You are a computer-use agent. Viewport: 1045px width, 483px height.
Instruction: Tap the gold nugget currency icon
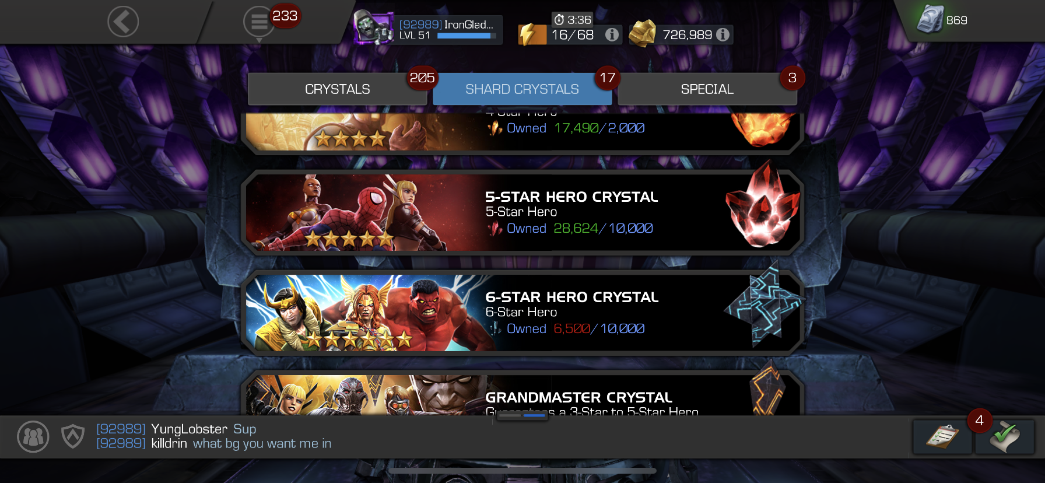(642, 33)
